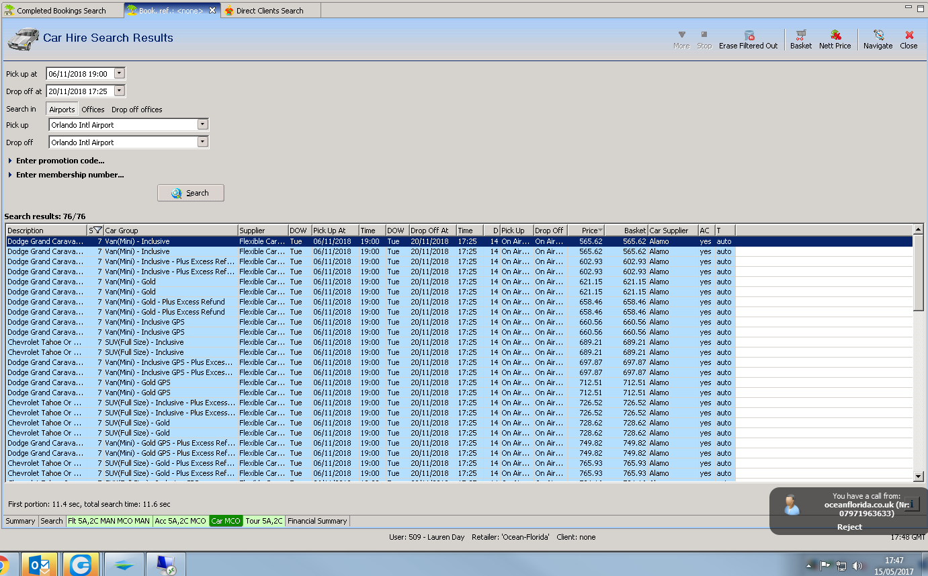Open the Financial Summary tab
928x576 pixels.
(317, 521)
